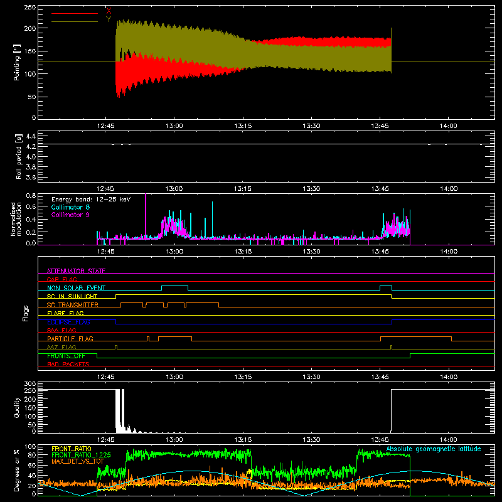This screenshot has height=502, width=502.
Task: Select the 'Y' legend label
Action: [x=109, y=19]
